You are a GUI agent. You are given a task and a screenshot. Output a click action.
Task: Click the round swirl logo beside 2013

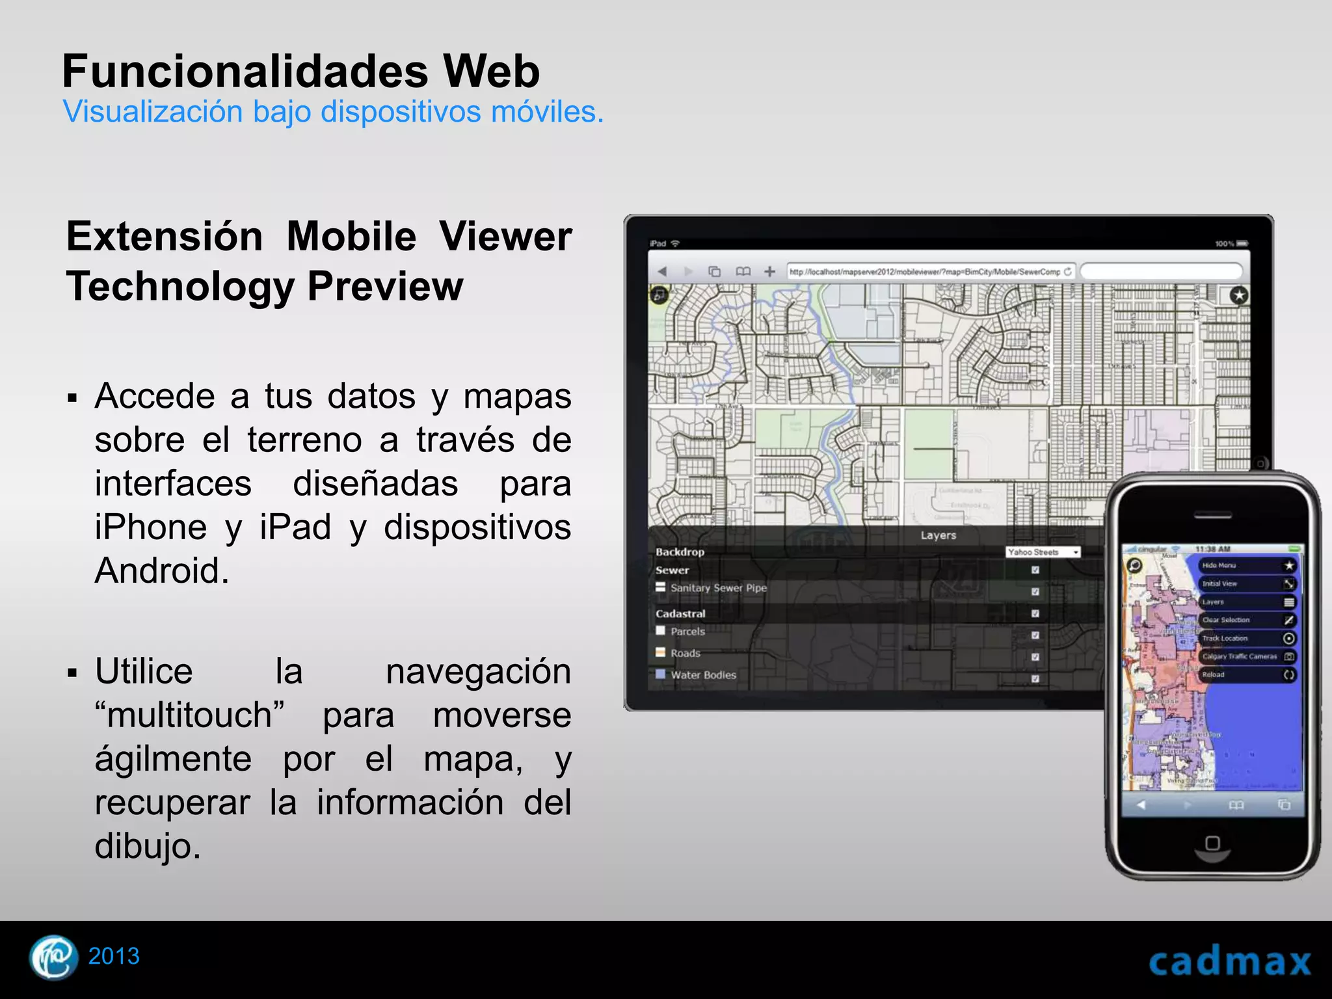click(x=53, y=957)
